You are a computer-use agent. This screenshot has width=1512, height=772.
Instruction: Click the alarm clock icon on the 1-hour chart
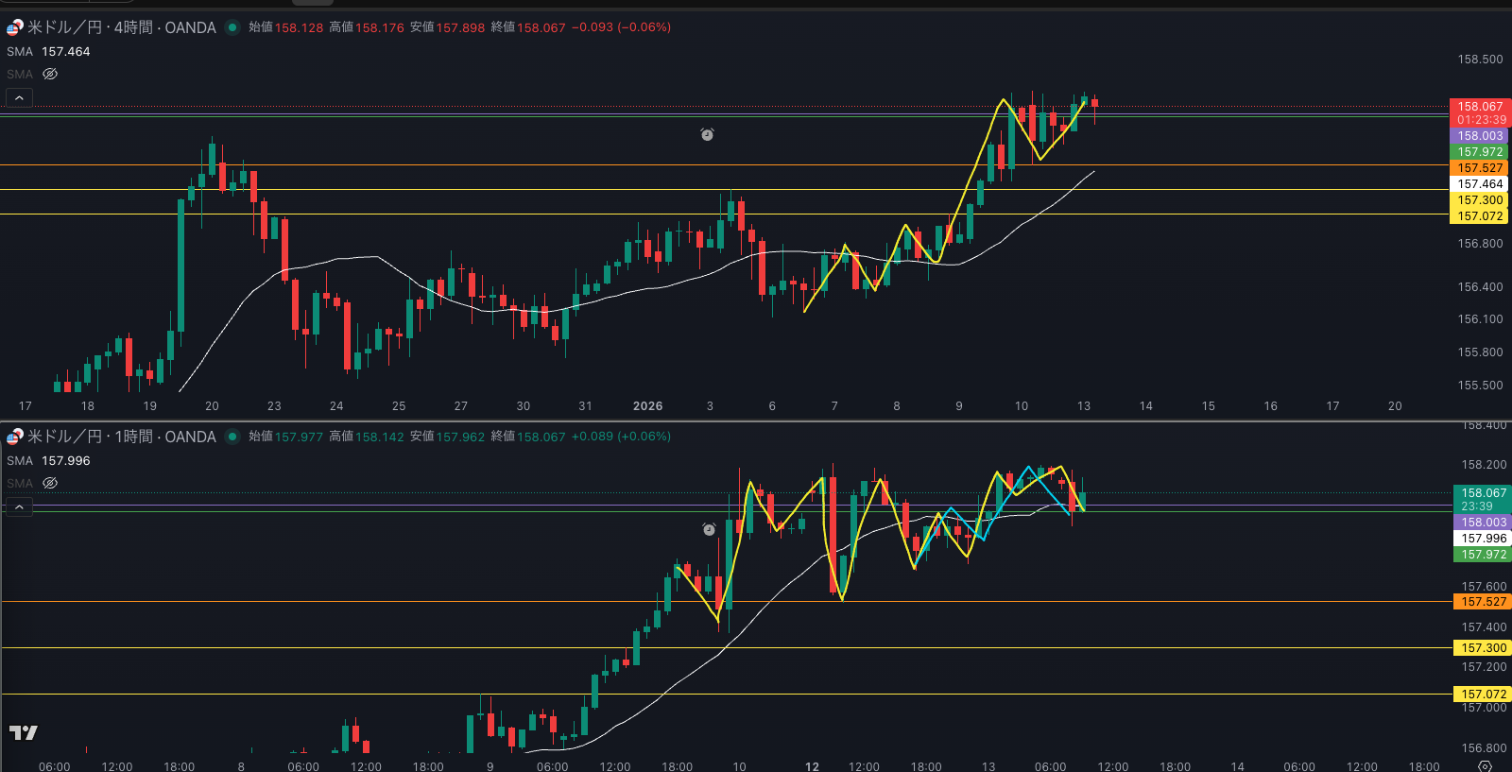click(x=709, y=530)
